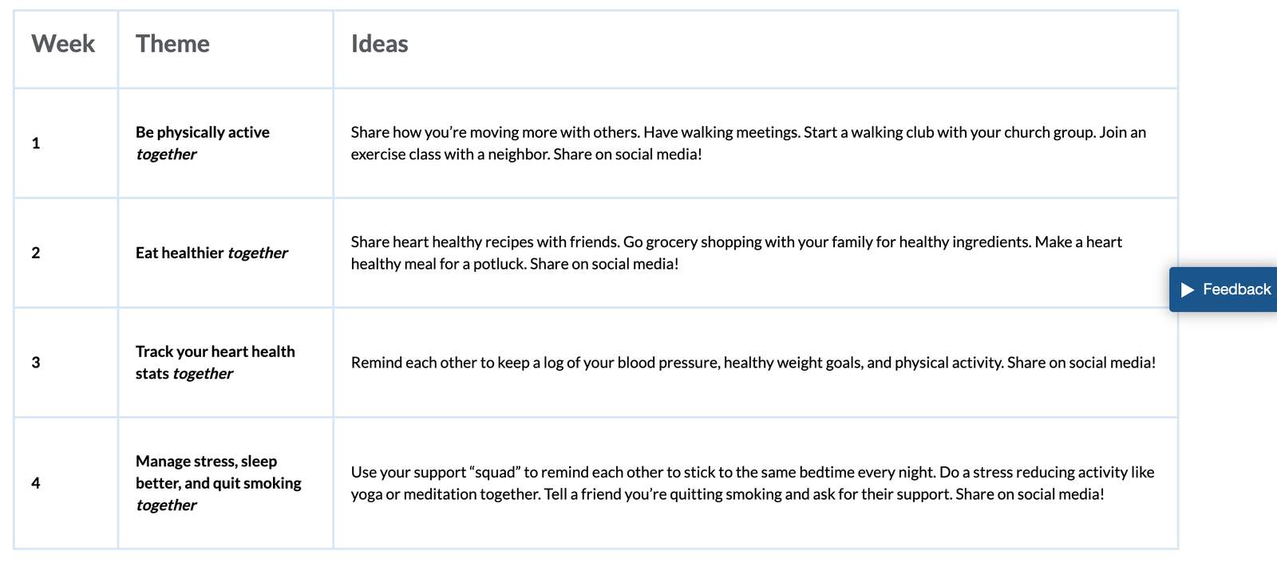Click the "Eat healthier together" theme

point(180,253)
